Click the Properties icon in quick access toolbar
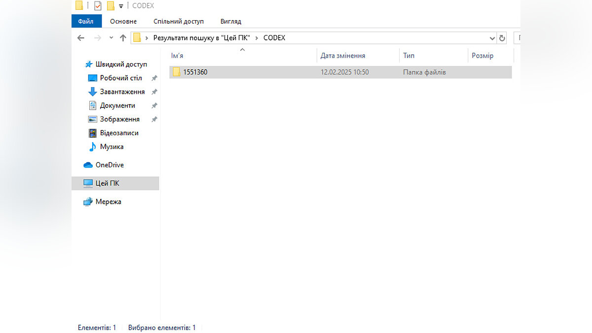The image size is (592, 333). tap(98, 6)
